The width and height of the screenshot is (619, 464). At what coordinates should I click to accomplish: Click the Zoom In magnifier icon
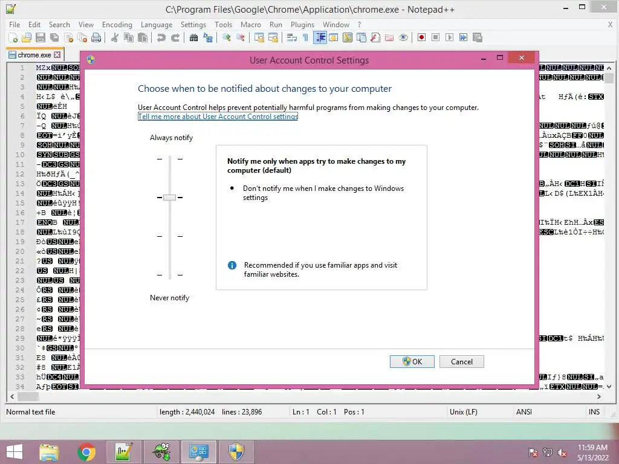[226, 37]
